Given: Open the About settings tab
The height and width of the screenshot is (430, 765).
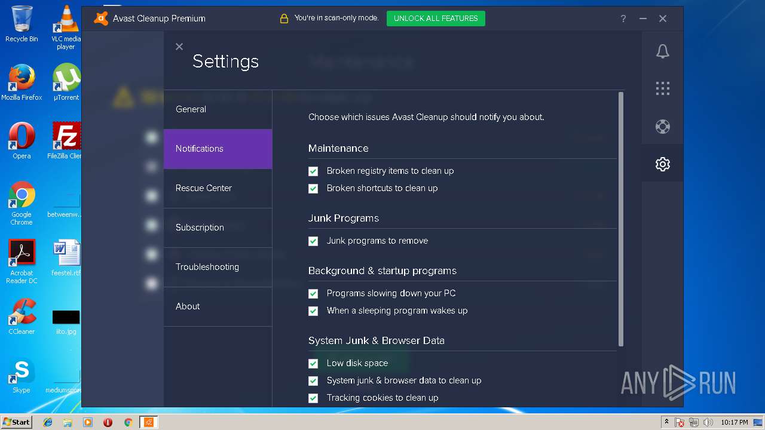Looking at the screenshot, I should click(x=218, y=306).
